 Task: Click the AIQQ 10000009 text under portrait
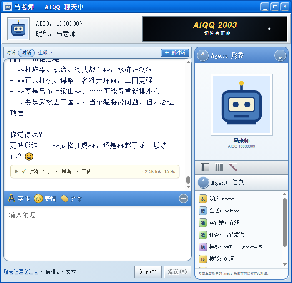click(x=242, y=146)
